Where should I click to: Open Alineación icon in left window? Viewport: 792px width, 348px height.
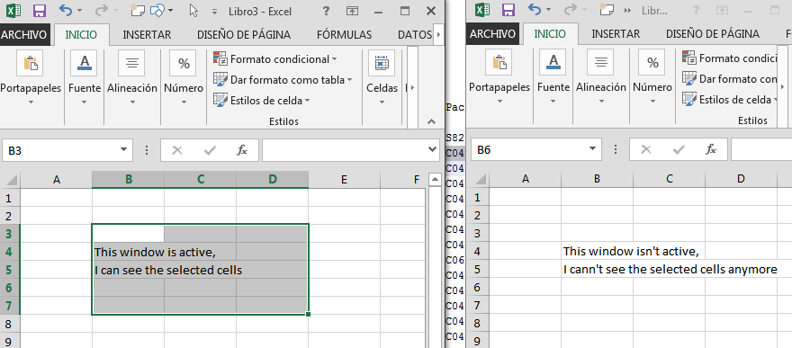131,63
